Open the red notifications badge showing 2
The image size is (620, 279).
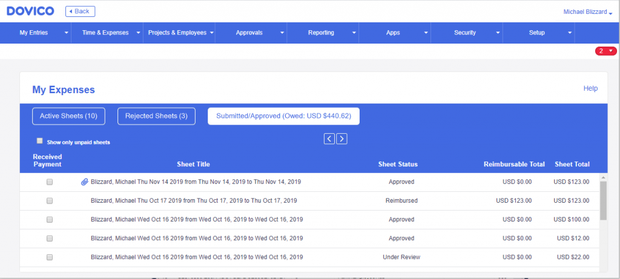605,51
